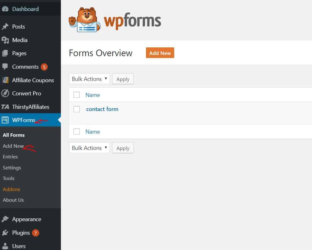Sort by Name column header

point(93,95)
